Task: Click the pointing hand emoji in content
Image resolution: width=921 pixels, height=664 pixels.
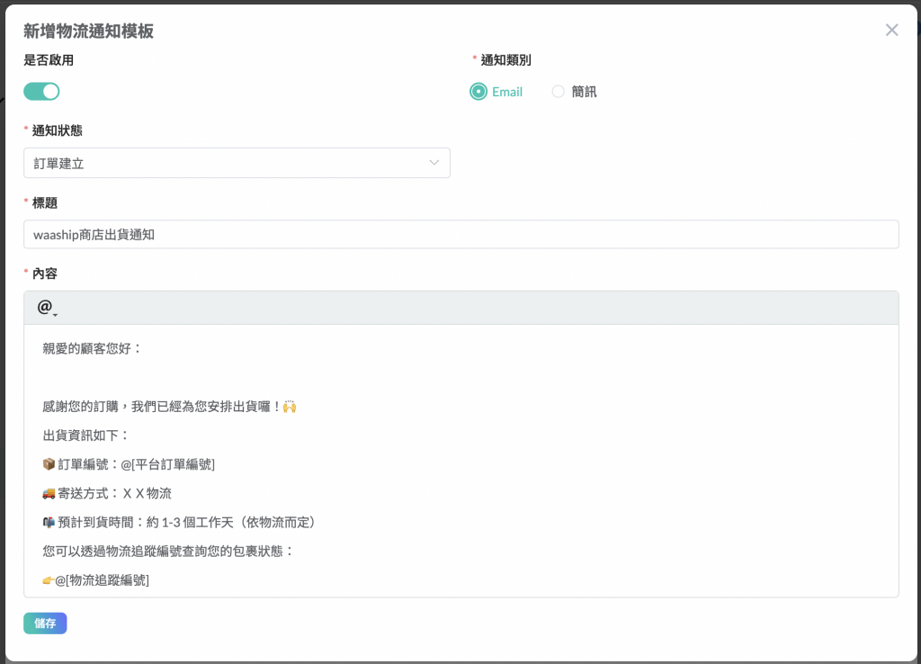Action: tap(49, 580)
